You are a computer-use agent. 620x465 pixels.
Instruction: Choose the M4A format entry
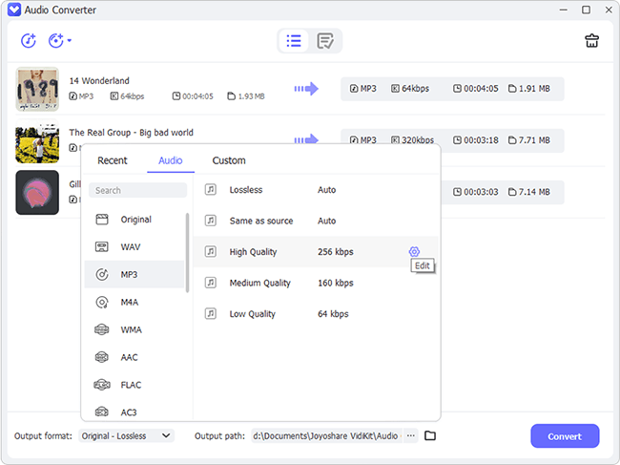[x=134, y=303]
